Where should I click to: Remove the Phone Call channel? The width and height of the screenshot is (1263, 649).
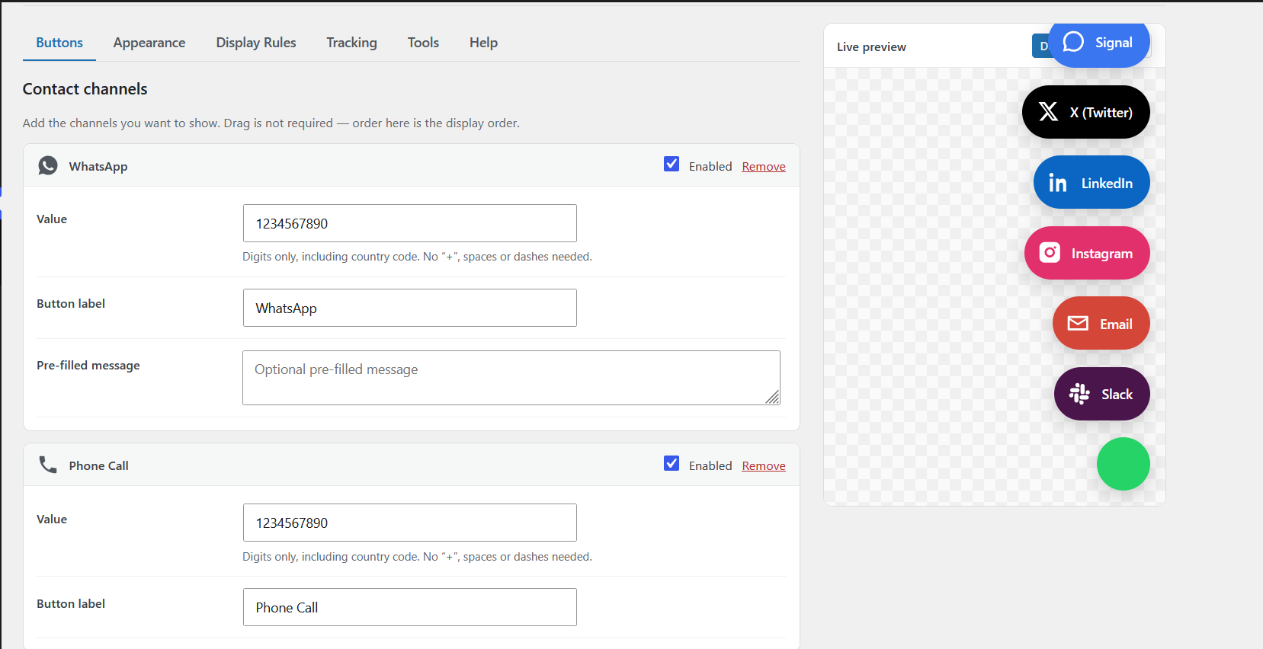pos(764,465)
